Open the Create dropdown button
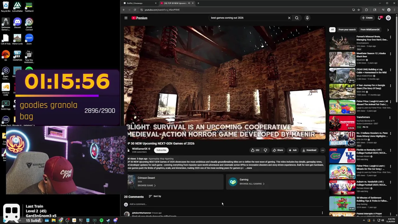398x224 pixels. pos(367,18)
